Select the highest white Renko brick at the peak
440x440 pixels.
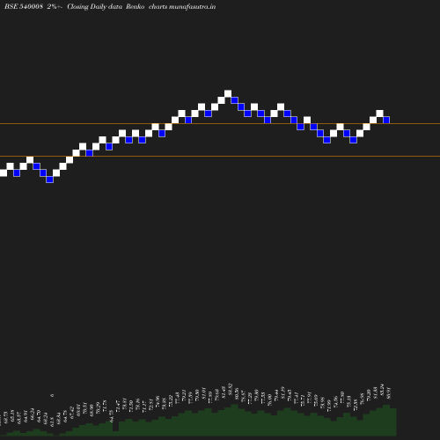pyautogui.click(x=228, y=93)
